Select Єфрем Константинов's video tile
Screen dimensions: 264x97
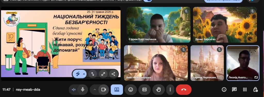click(159, 25)
